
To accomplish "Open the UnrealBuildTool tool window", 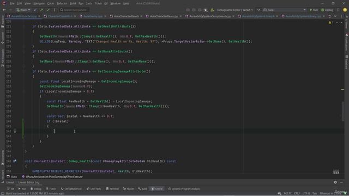I will point(71,189).
